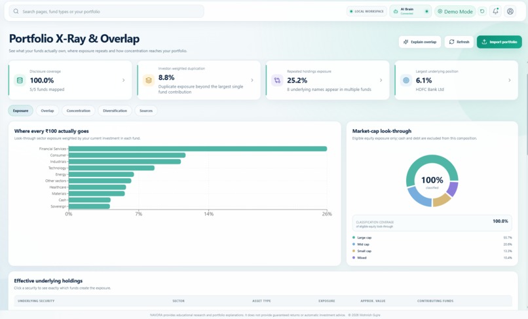Click the Cash bar in chart
Viewport: 528px width, 319px height.
click(90, 200)
